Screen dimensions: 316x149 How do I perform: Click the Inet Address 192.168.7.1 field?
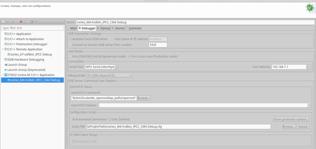[289, 67]
